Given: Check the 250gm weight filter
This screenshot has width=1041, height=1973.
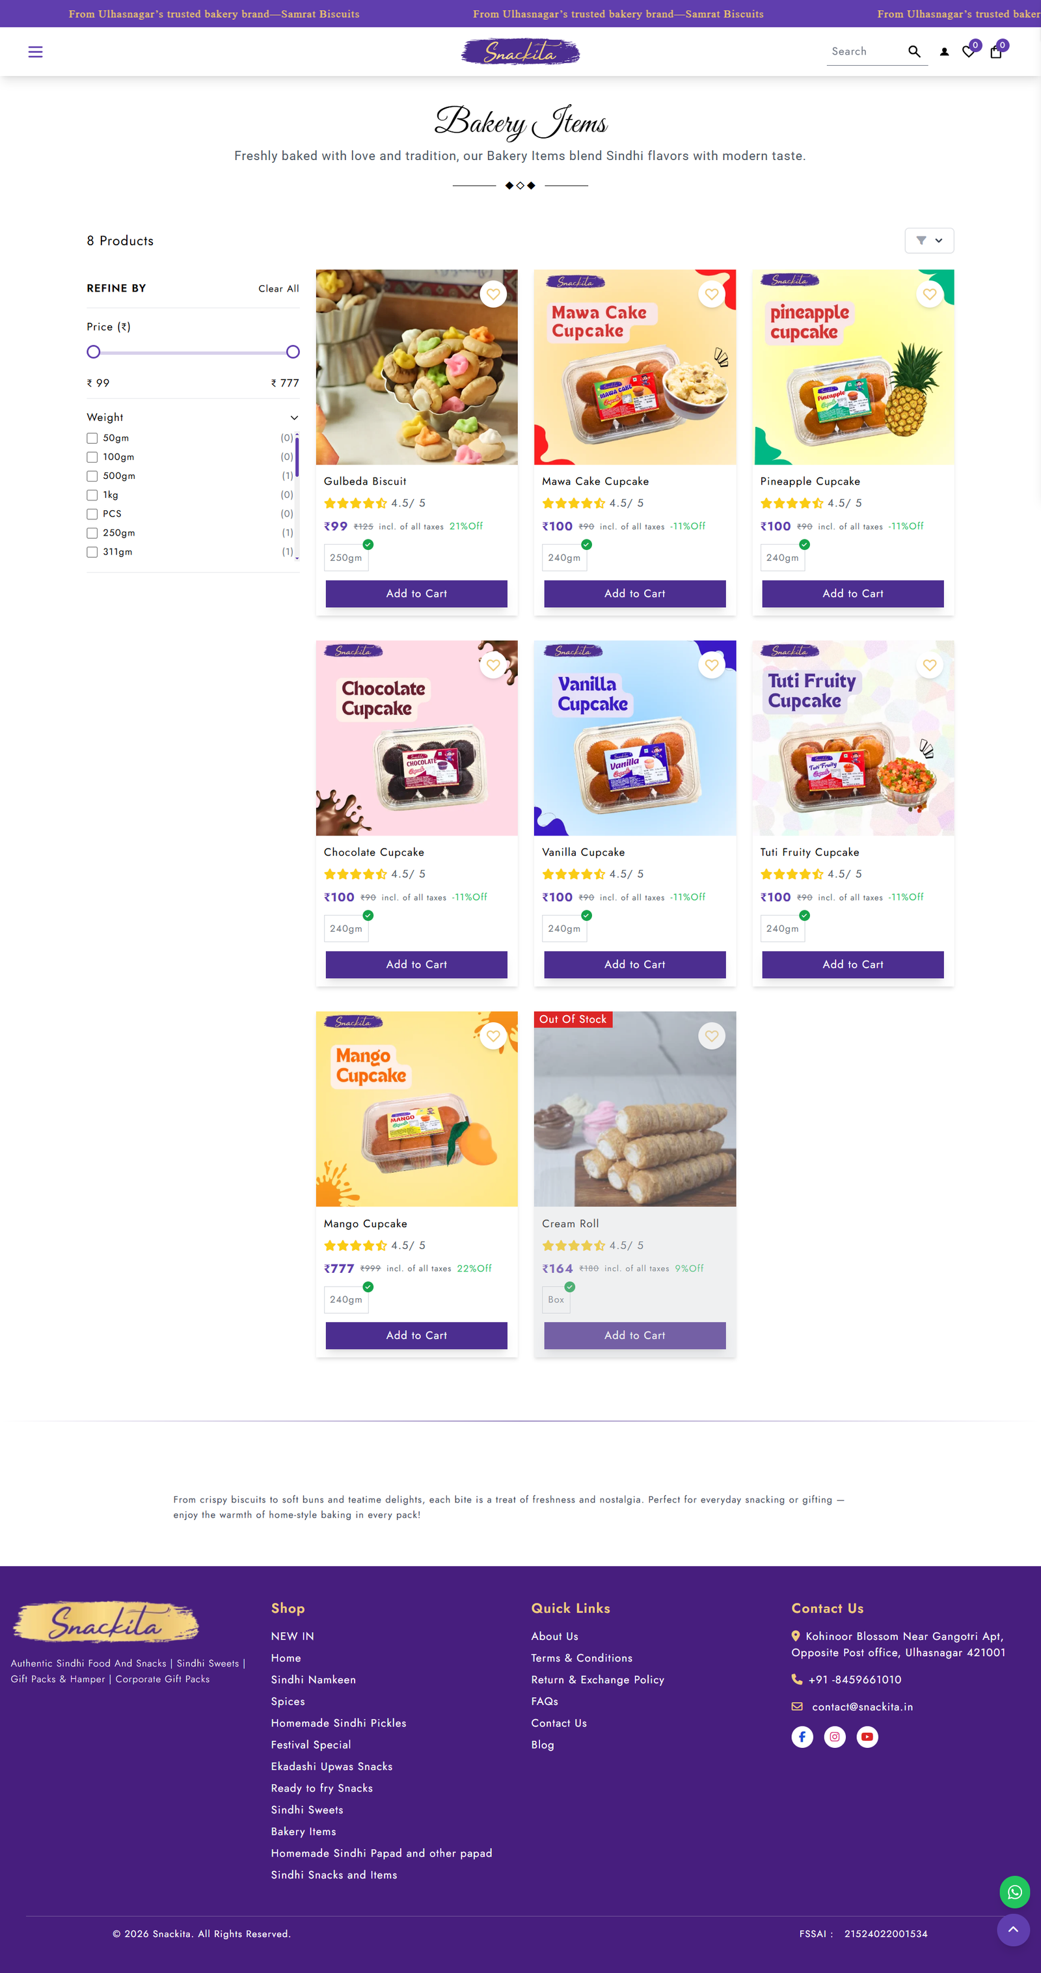Looking at the screenshot, I should pos(92,533).
